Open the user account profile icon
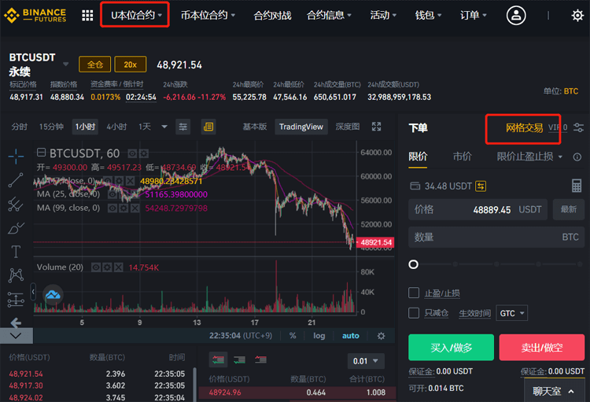The image size is (590, 402). [x=516, y=16]
